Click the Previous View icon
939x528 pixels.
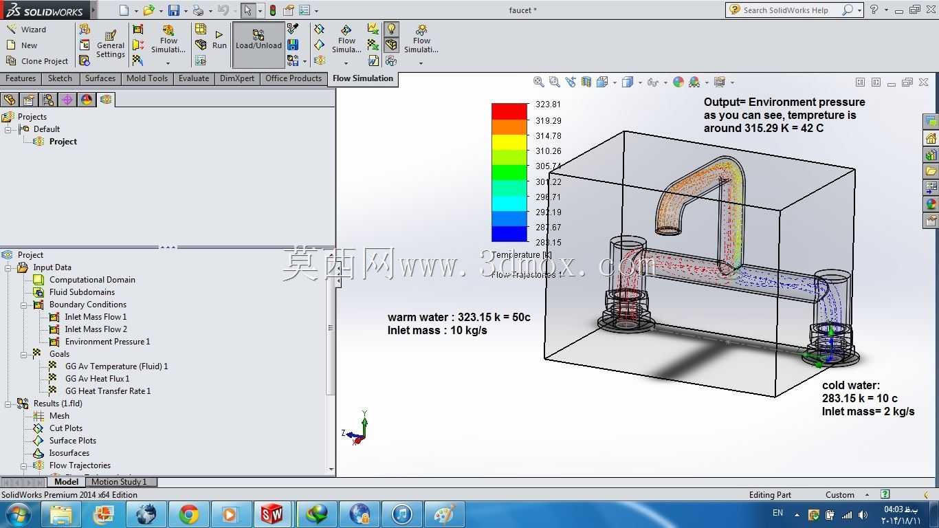571,82
